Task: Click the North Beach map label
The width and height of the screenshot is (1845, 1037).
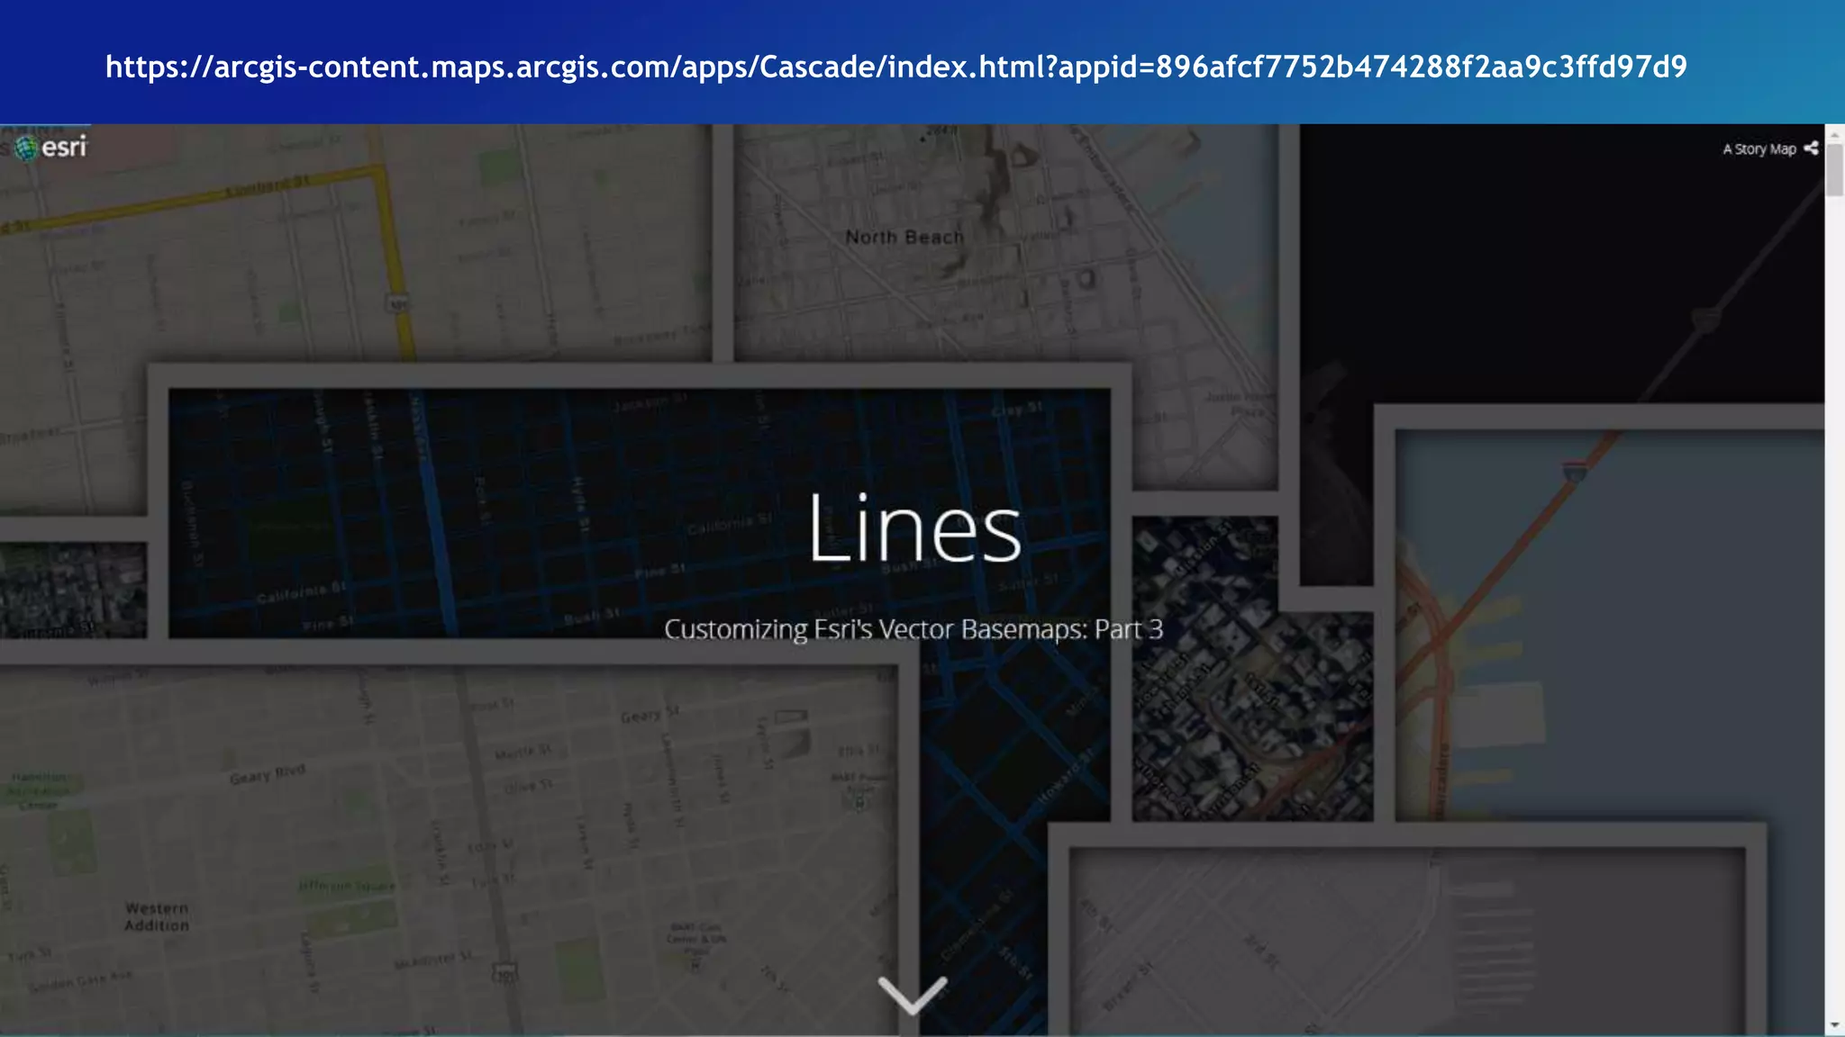Action: (904, 238)
